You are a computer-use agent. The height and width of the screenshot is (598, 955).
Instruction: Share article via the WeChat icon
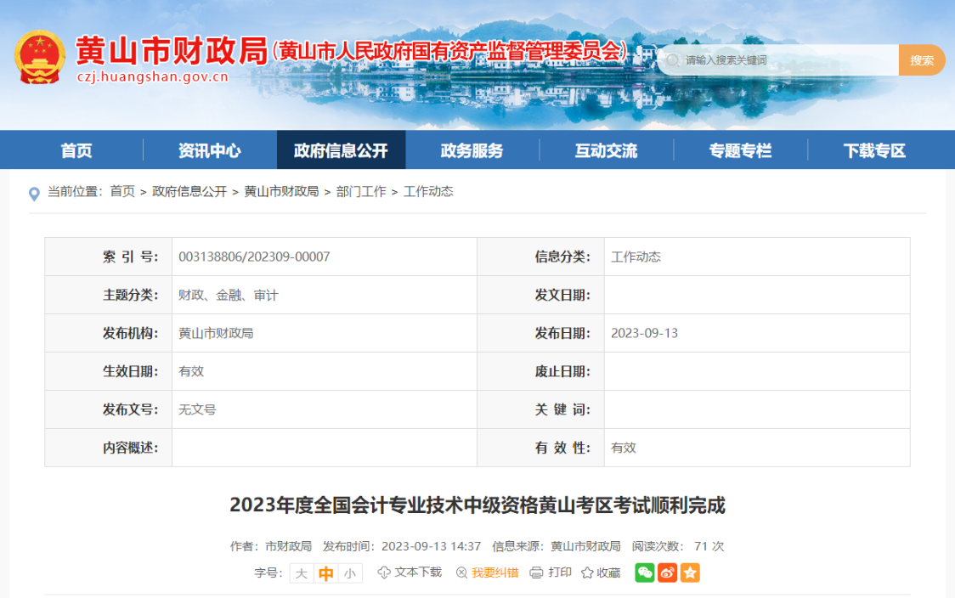[644, 573]
